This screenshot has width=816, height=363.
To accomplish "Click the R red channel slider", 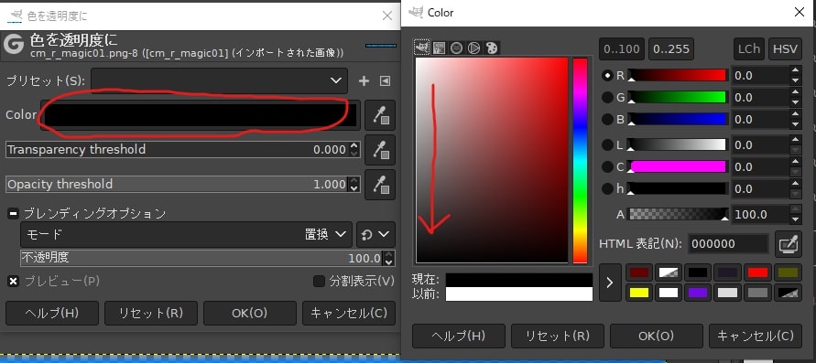I will pyautogui.click(x=677, y=75).
